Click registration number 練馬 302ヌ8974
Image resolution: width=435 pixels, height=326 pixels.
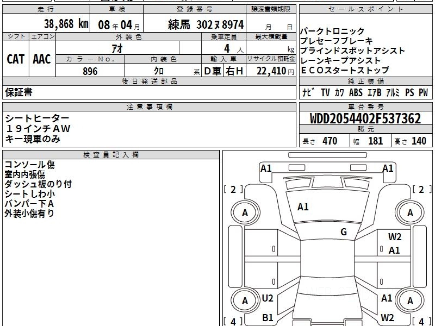pyautogui.click(x=206, y=25)
